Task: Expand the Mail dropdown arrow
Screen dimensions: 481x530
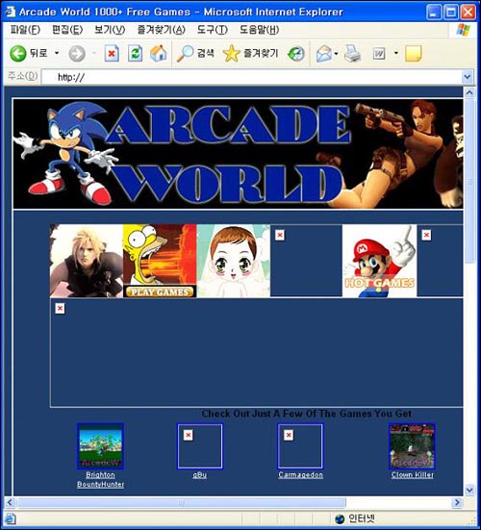Action: pos(336,54)
